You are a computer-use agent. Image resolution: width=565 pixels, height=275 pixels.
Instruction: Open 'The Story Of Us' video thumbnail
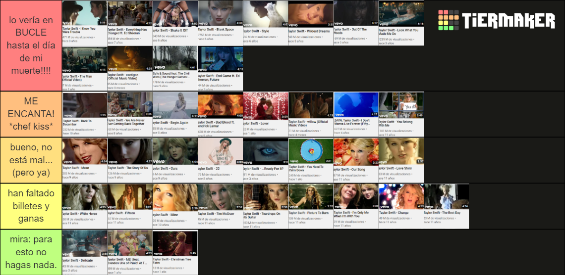(x=130, y=160)
